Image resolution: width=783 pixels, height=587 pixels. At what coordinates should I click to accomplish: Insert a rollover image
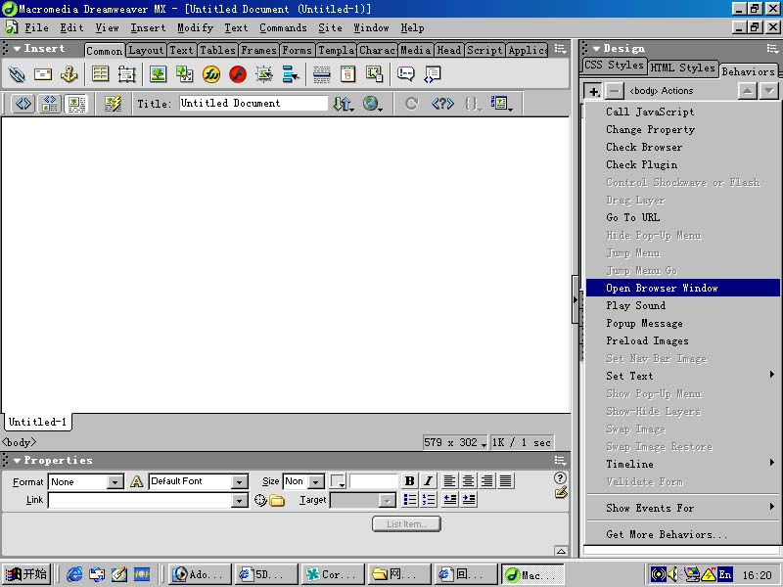tap(264, 74)
